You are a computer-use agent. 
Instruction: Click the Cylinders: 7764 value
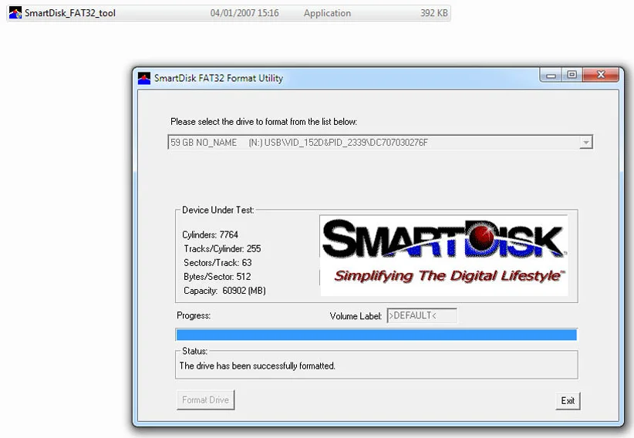210,234
